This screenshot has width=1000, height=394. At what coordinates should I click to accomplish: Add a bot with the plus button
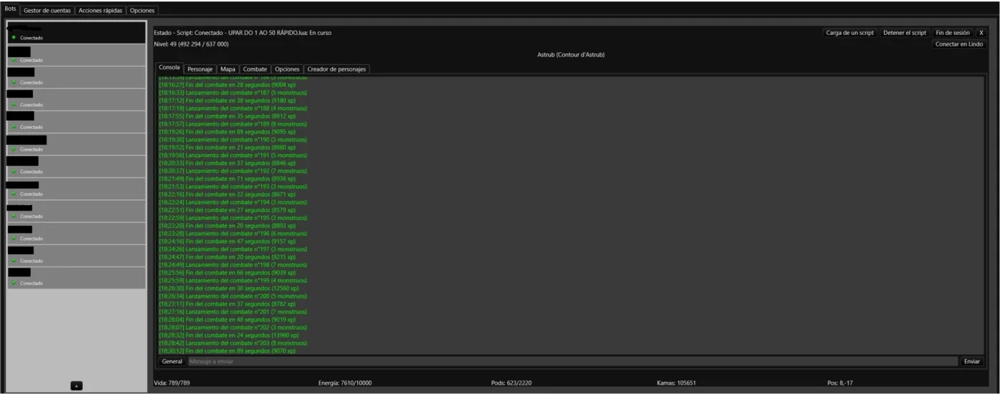76,385
